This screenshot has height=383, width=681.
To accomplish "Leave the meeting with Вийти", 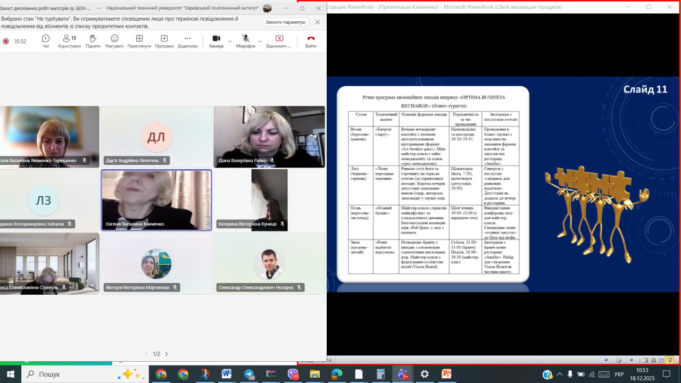I will click(x=311, y=41).
